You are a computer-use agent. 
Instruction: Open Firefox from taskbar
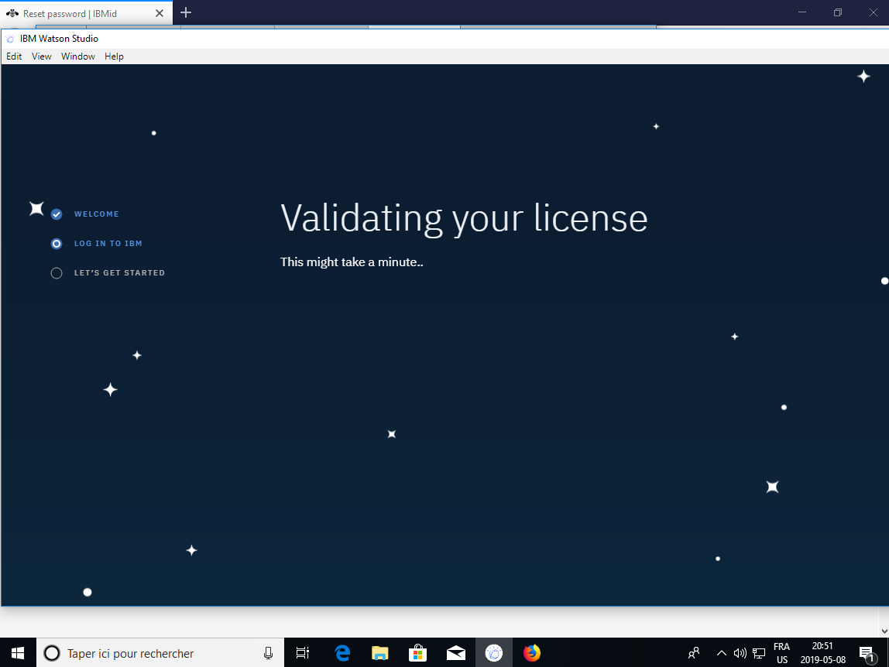coord(532,653)
